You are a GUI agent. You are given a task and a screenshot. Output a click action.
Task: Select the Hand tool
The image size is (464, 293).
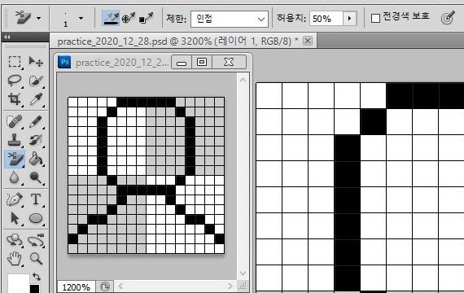click(x=15, y=259)
